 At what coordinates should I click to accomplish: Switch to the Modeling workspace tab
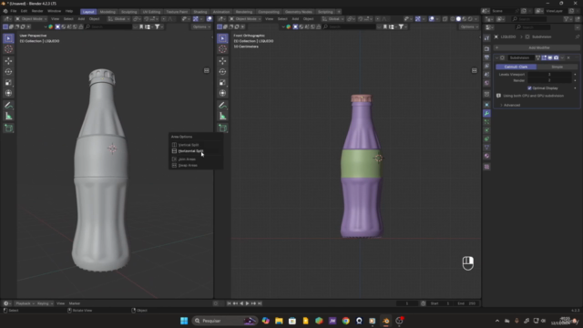pos(107,12)
